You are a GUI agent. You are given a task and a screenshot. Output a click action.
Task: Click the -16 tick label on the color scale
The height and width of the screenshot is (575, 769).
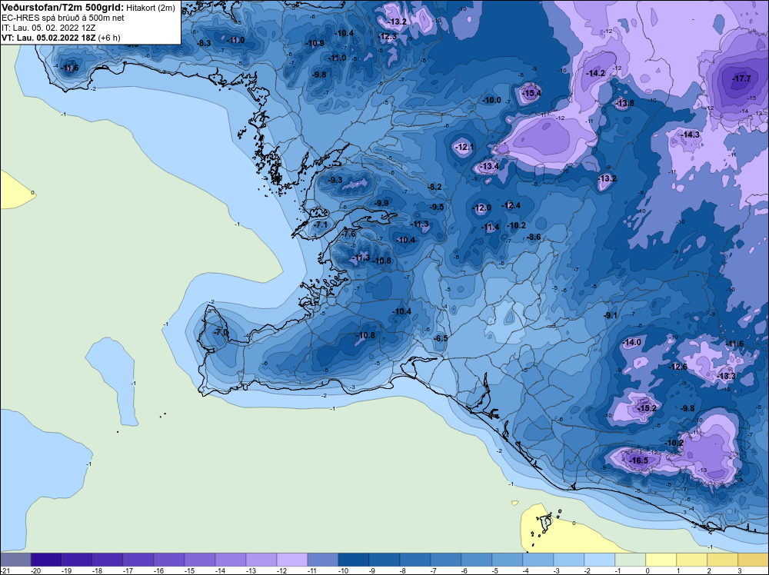[x=158, y=570]
